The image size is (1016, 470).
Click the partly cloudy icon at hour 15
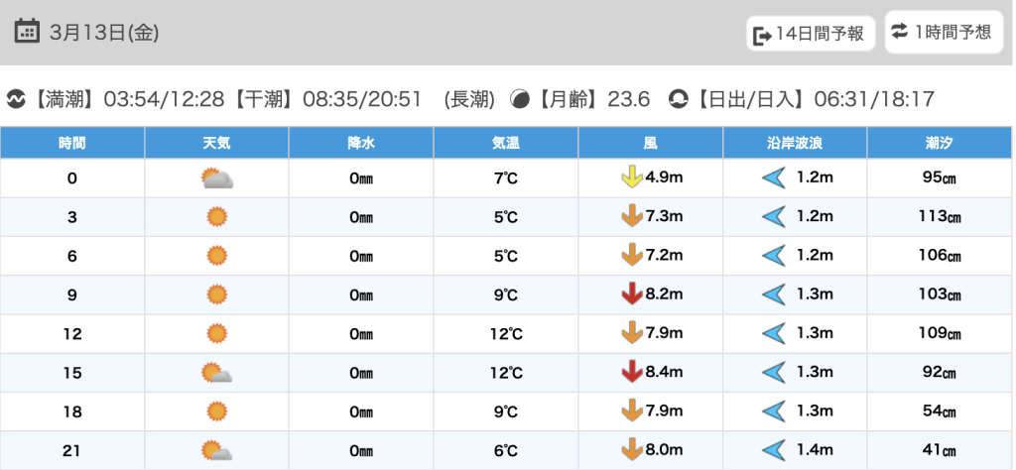pos(216,373)
